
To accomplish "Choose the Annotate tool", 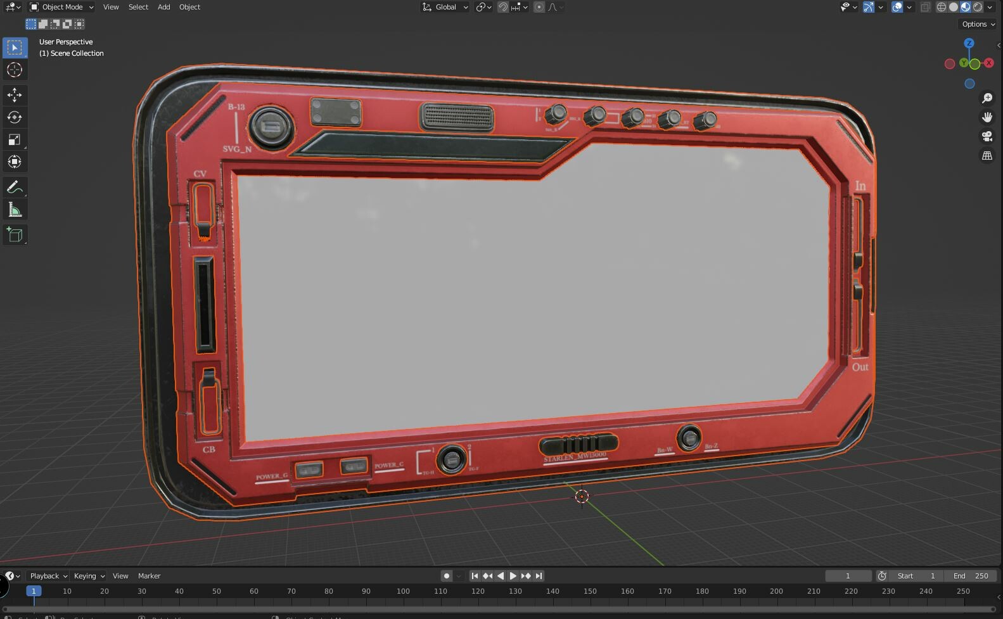I will tap(15, 188).
